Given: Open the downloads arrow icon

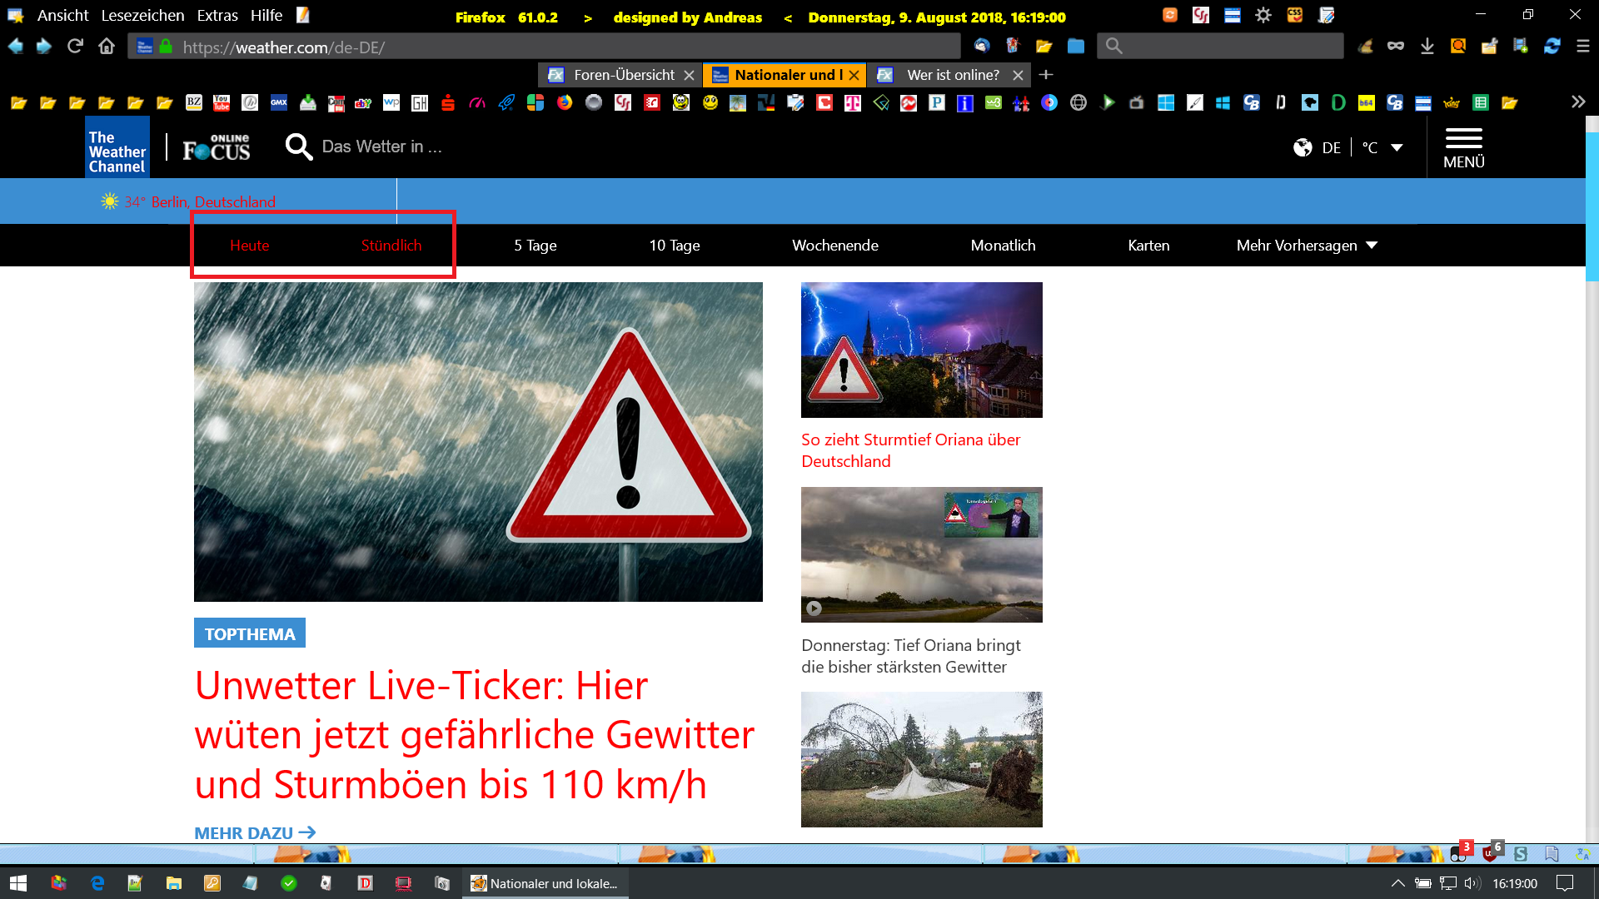Looking at the screenshot, I should (x=1427, y=47).
